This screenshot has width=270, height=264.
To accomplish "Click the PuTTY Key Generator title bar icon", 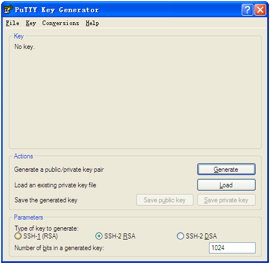I will [8, 9].
